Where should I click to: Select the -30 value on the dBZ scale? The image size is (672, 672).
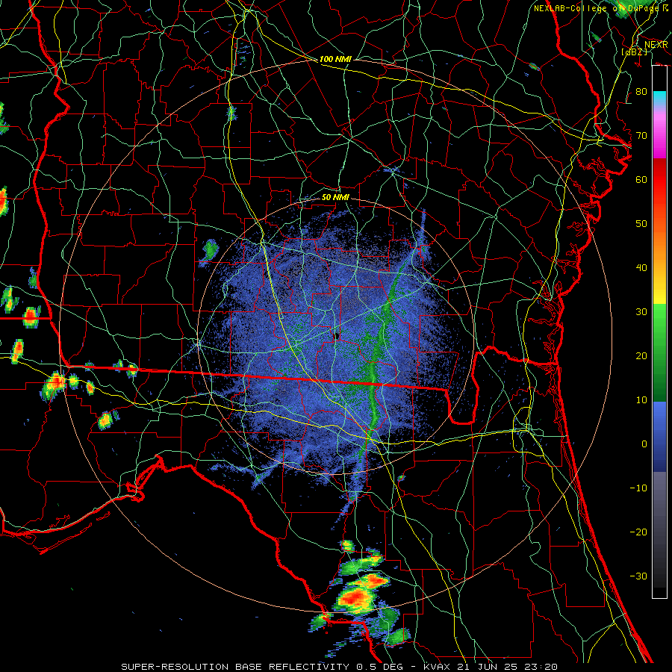point(638,576)
